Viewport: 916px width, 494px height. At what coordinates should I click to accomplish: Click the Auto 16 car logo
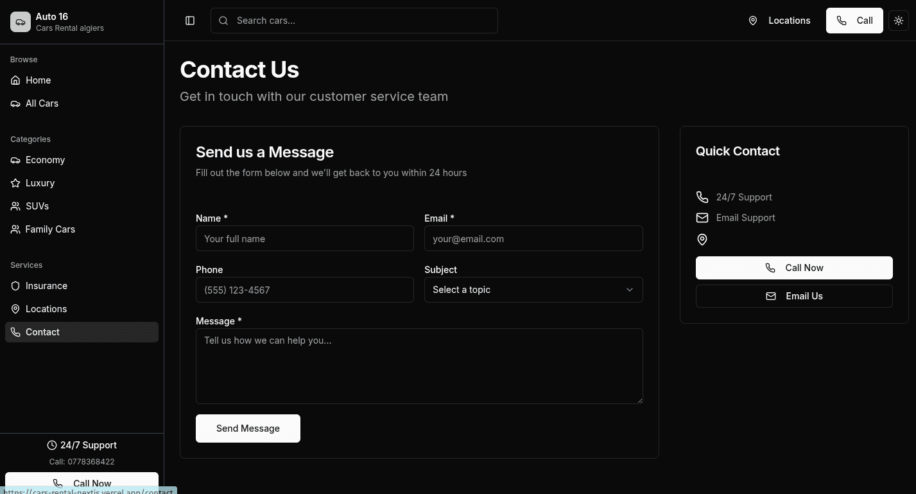click(x=21, y=22)
